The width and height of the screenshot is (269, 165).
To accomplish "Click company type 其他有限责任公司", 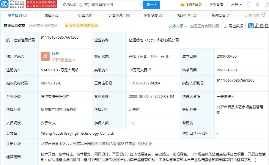I will pos(55,96).
